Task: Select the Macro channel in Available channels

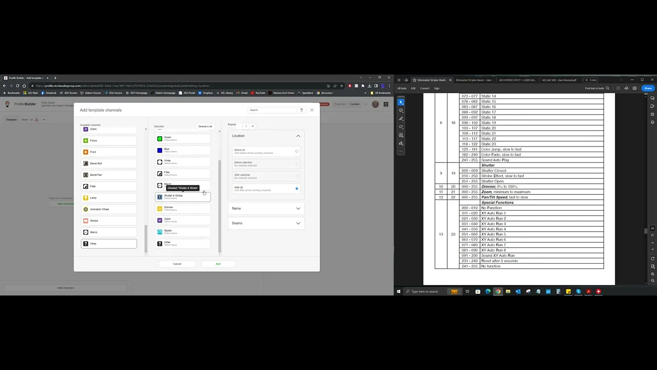Action: (109, 232)
